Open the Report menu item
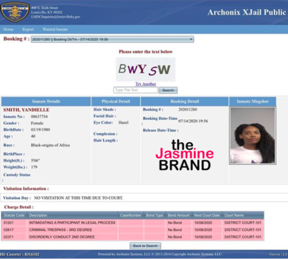The image size is (288, 259). click(x=28, y=30)
